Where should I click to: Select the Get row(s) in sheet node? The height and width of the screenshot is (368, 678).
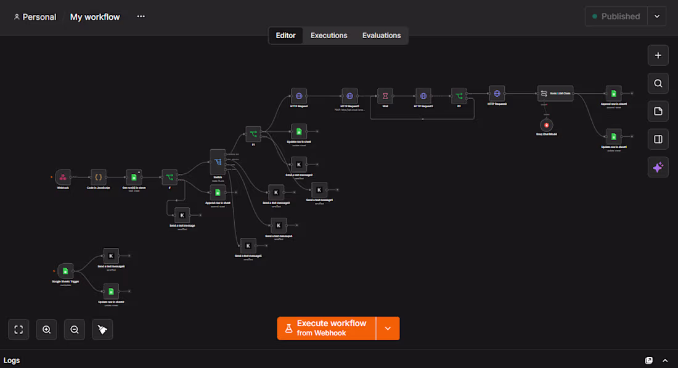[134, 178]
